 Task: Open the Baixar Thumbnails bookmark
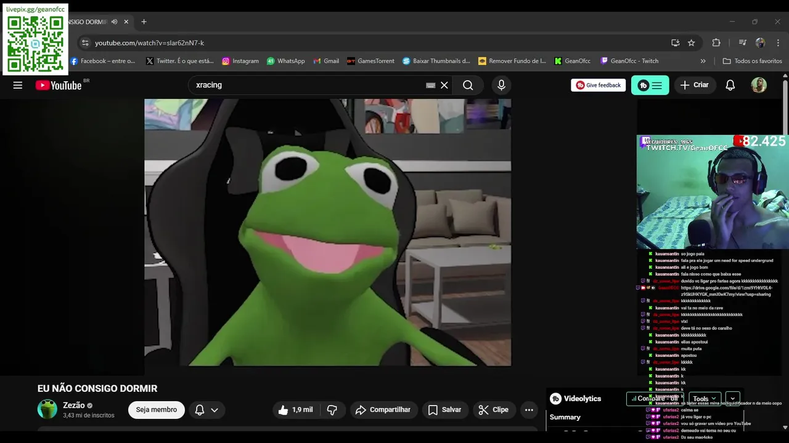pos(436,61)
